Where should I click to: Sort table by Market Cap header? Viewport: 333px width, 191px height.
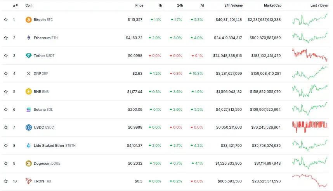click(x=272, y=5)
